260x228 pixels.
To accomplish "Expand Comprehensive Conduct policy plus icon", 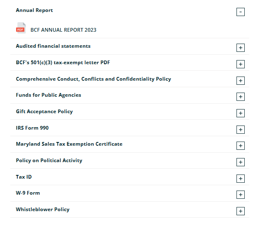I will 241,81.
